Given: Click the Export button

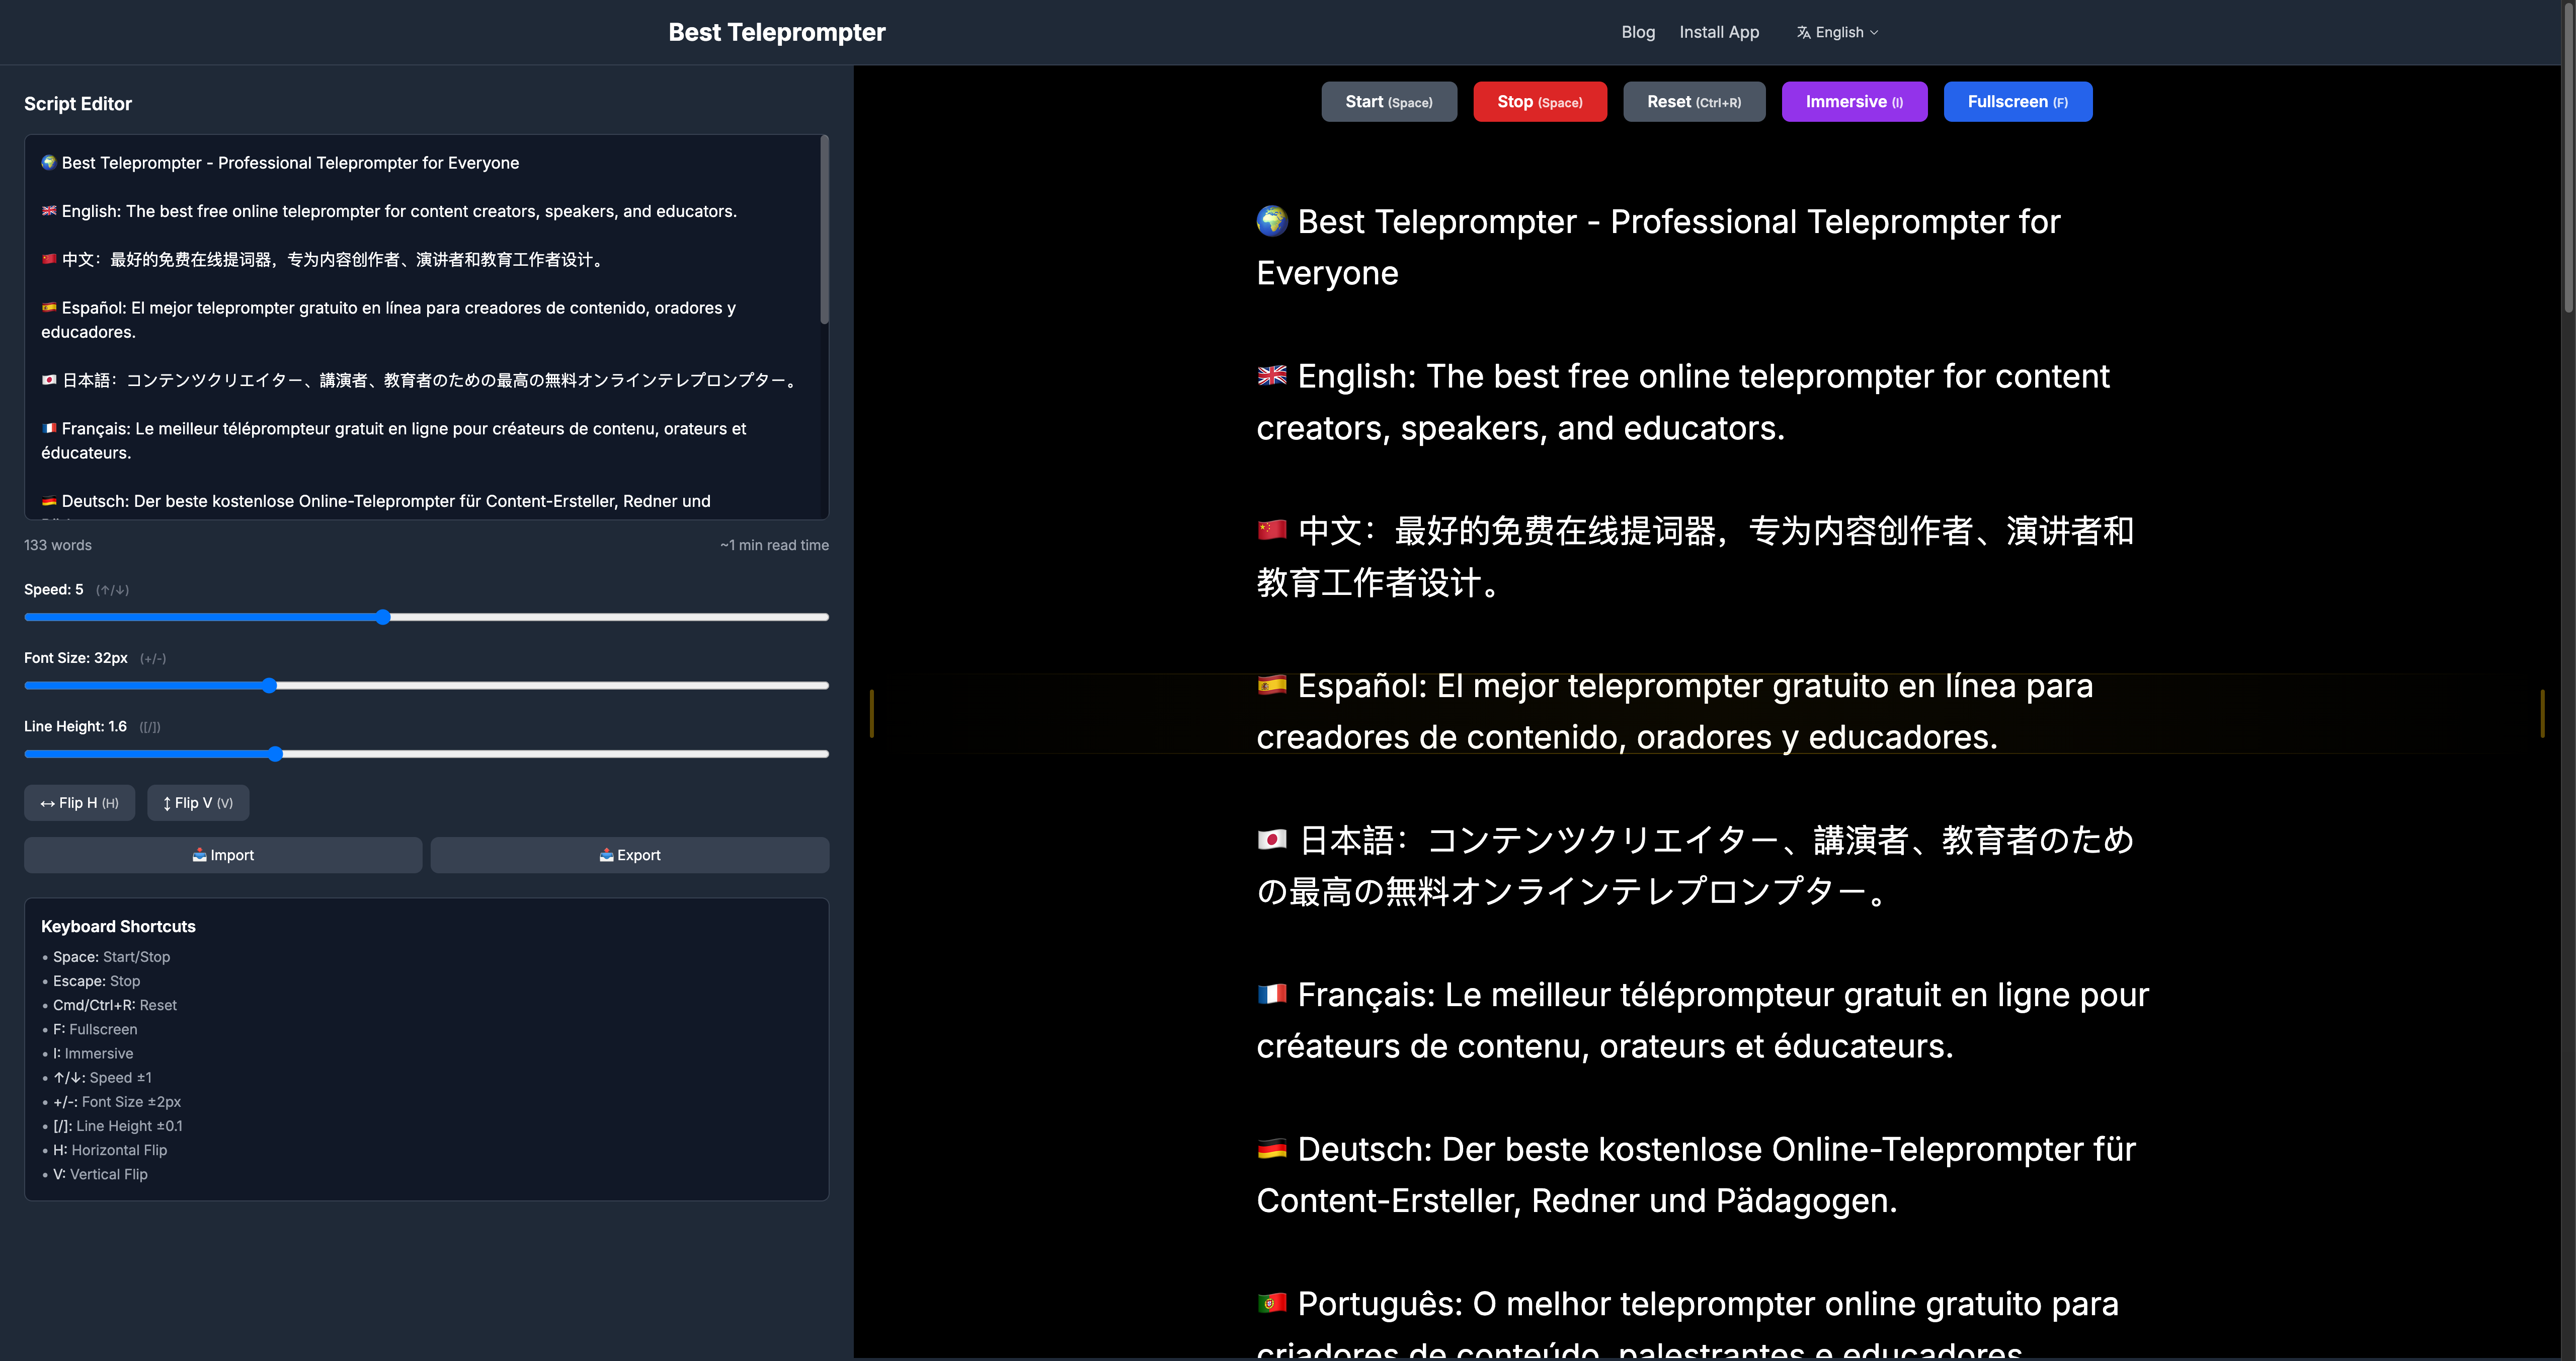Looking at the screenshot, I should (630, 855).
